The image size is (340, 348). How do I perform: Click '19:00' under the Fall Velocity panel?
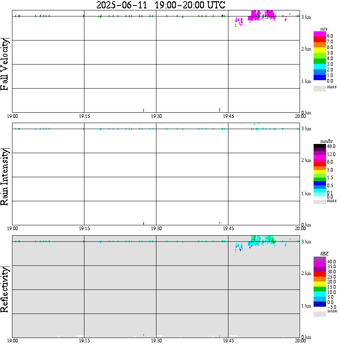pos(12,116)
